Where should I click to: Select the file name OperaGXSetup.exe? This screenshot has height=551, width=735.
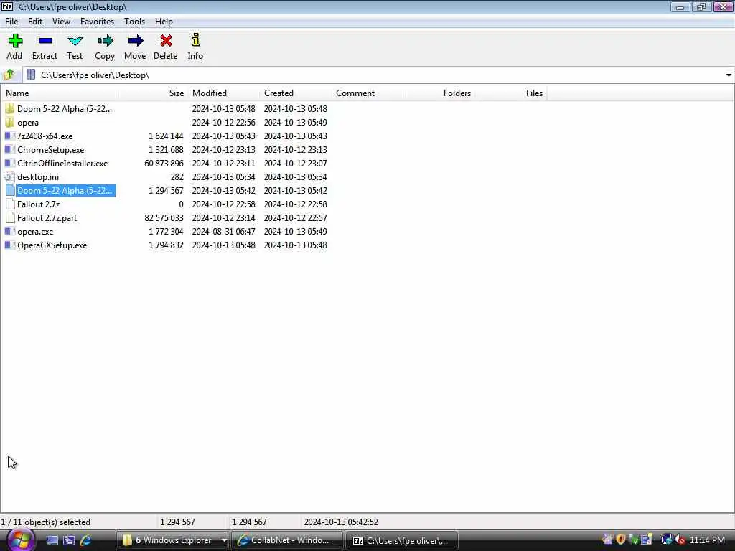pos(52,245)
